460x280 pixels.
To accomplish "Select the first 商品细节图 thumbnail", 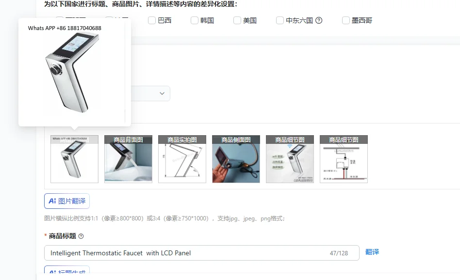I will pyautogui.click(x=289, y=159).
